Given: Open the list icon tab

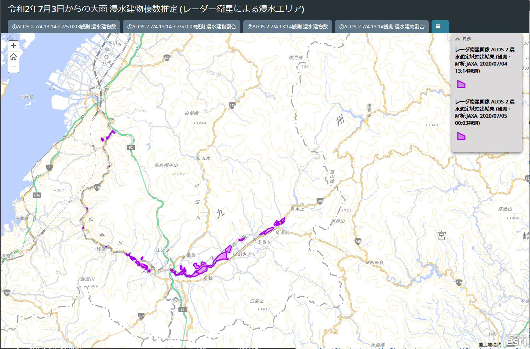Looking at the screenshot, I should (x=438, y=27).
